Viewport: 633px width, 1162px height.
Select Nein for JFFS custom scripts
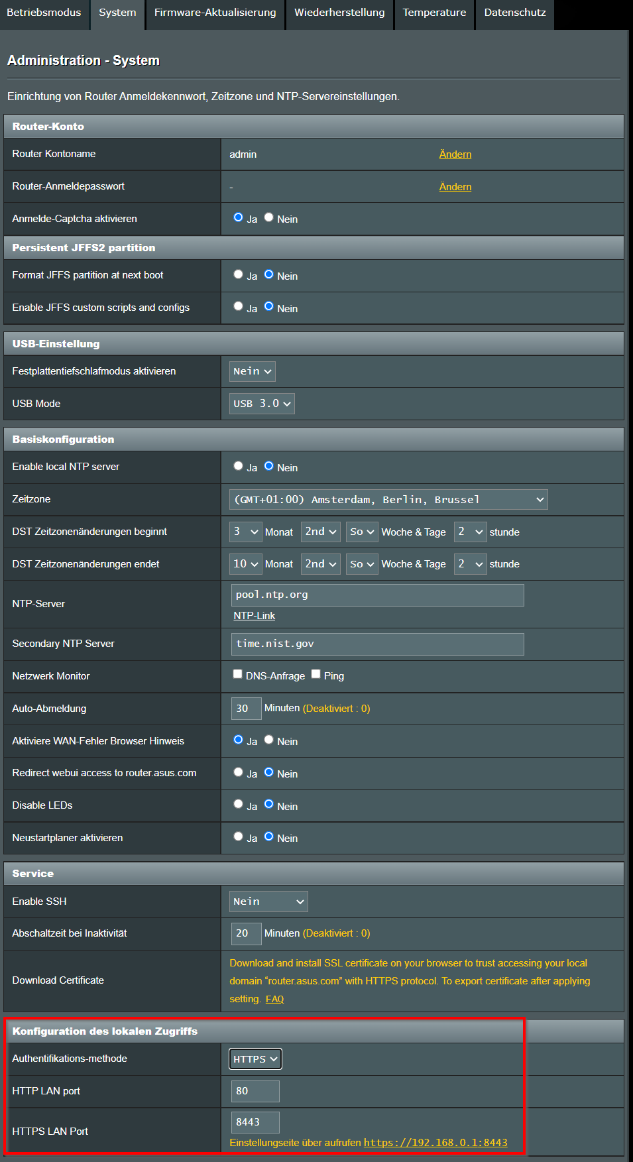(268, 306)
